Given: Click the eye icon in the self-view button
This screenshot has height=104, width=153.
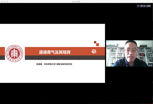Looking at the screenshot, I should pos(138,6).
